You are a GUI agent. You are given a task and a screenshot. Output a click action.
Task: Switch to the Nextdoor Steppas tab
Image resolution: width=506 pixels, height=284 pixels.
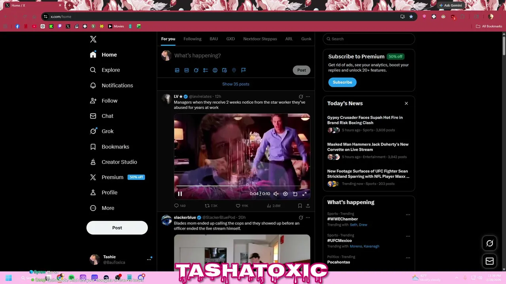(260, 39)
